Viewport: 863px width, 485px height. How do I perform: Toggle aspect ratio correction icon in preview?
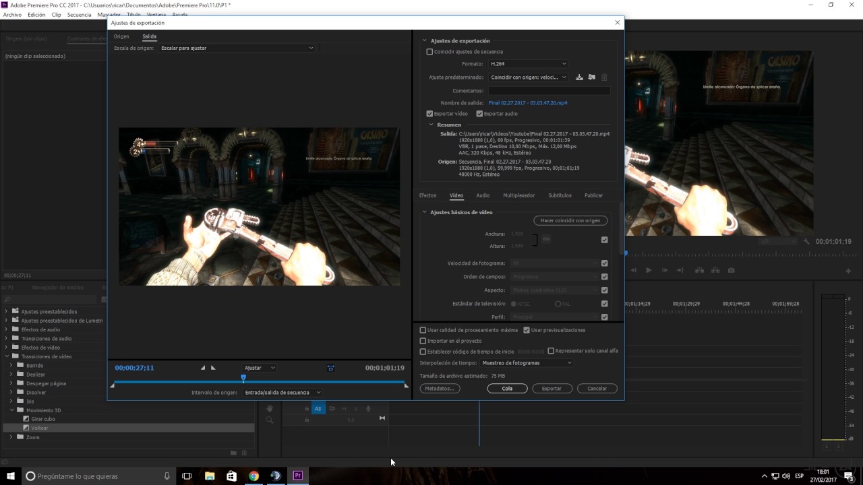point(330,368)
